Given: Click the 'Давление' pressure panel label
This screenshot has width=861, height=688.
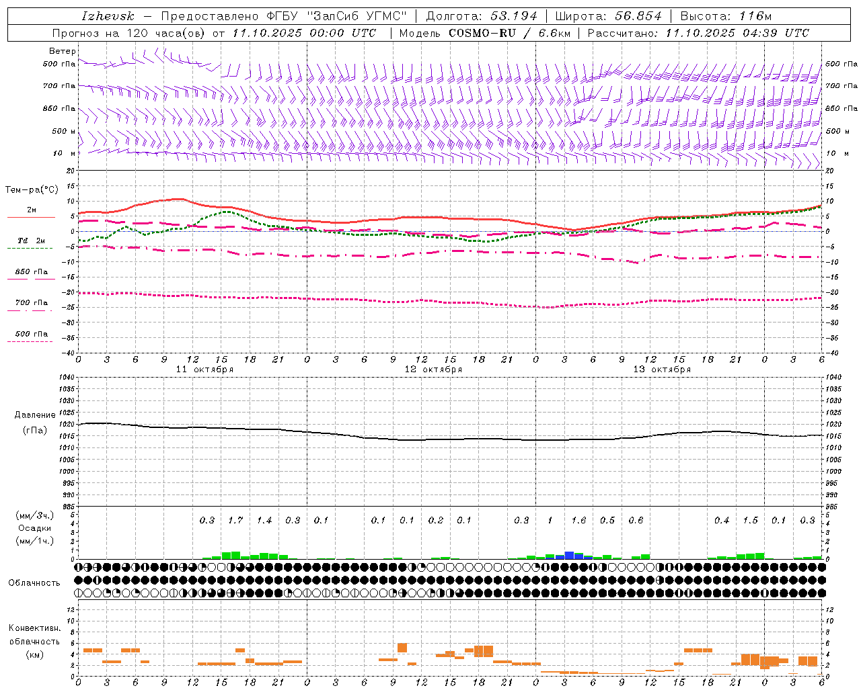Looking at the screenshot, I should [x=35, y=415].
